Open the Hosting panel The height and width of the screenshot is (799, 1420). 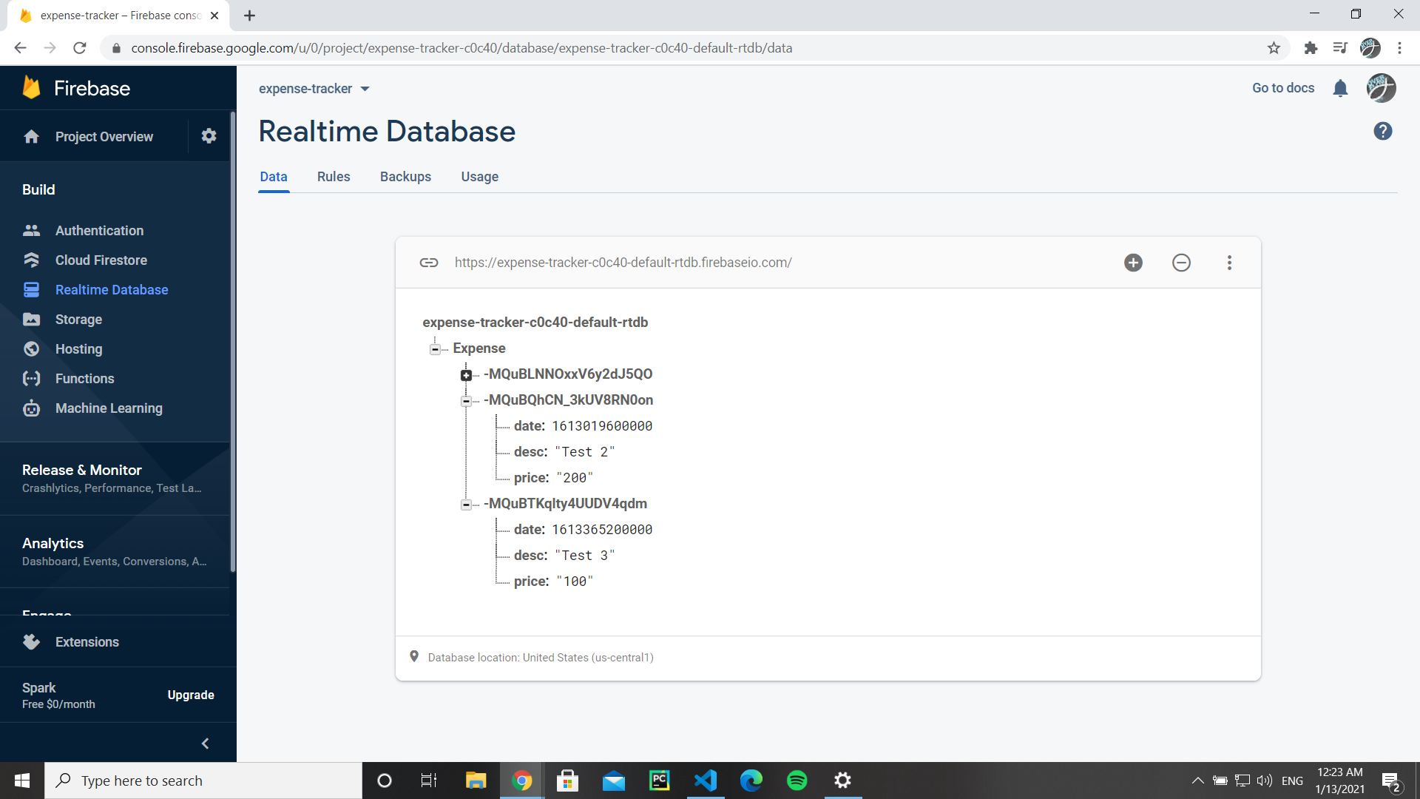tap(78, 348)
